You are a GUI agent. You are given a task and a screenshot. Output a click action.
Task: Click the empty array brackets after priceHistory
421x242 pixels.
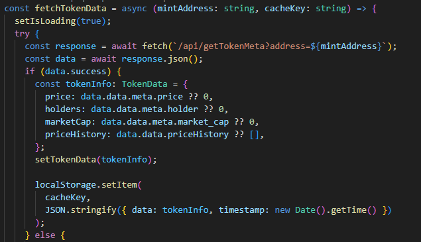click(255, 135)
